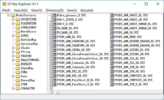The image size is (164, 100).
Task: Expand the PLAYERVIEW folder node
Action: [13, 23]
